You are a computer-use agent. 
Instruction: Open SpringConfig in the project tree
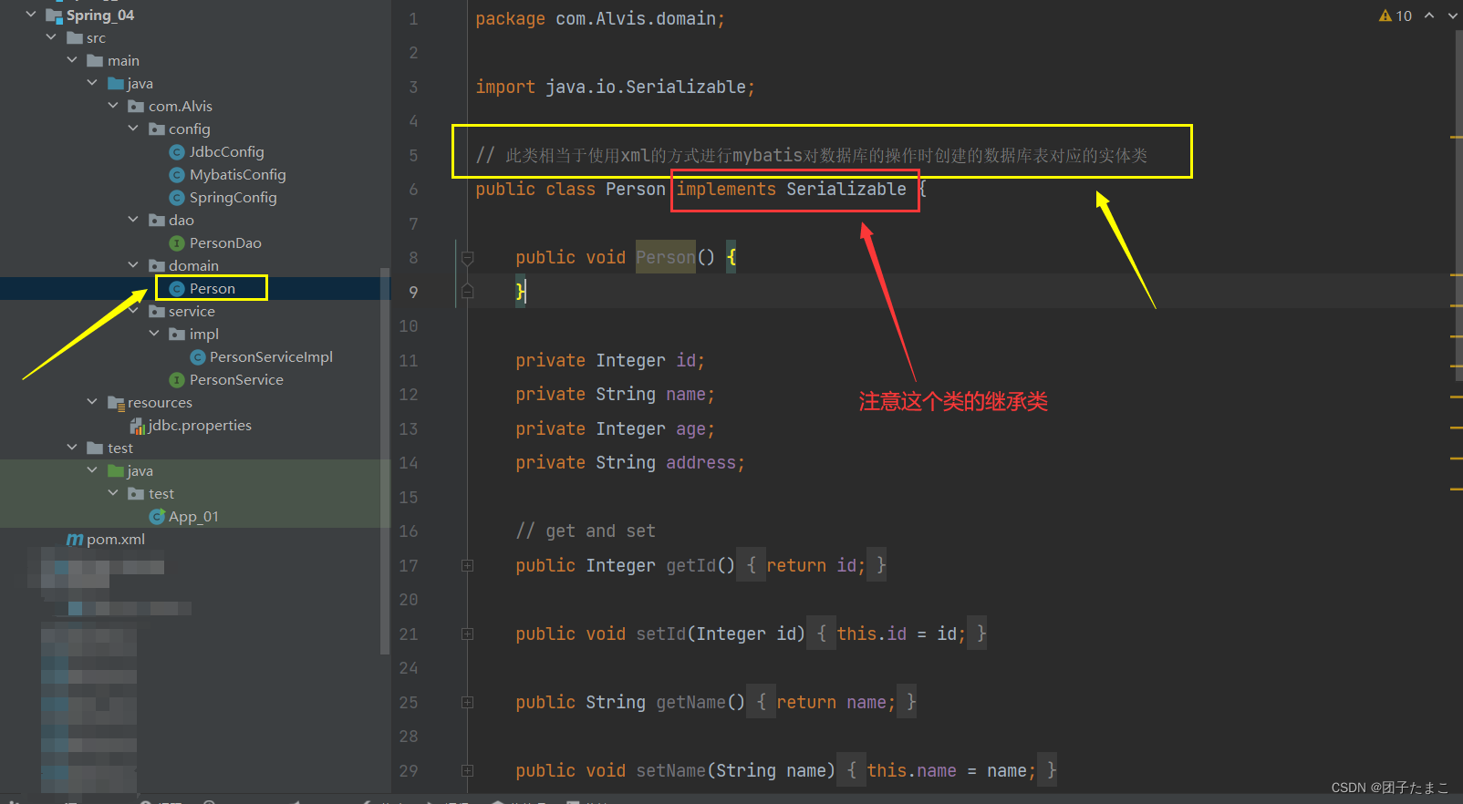[233, 198]
